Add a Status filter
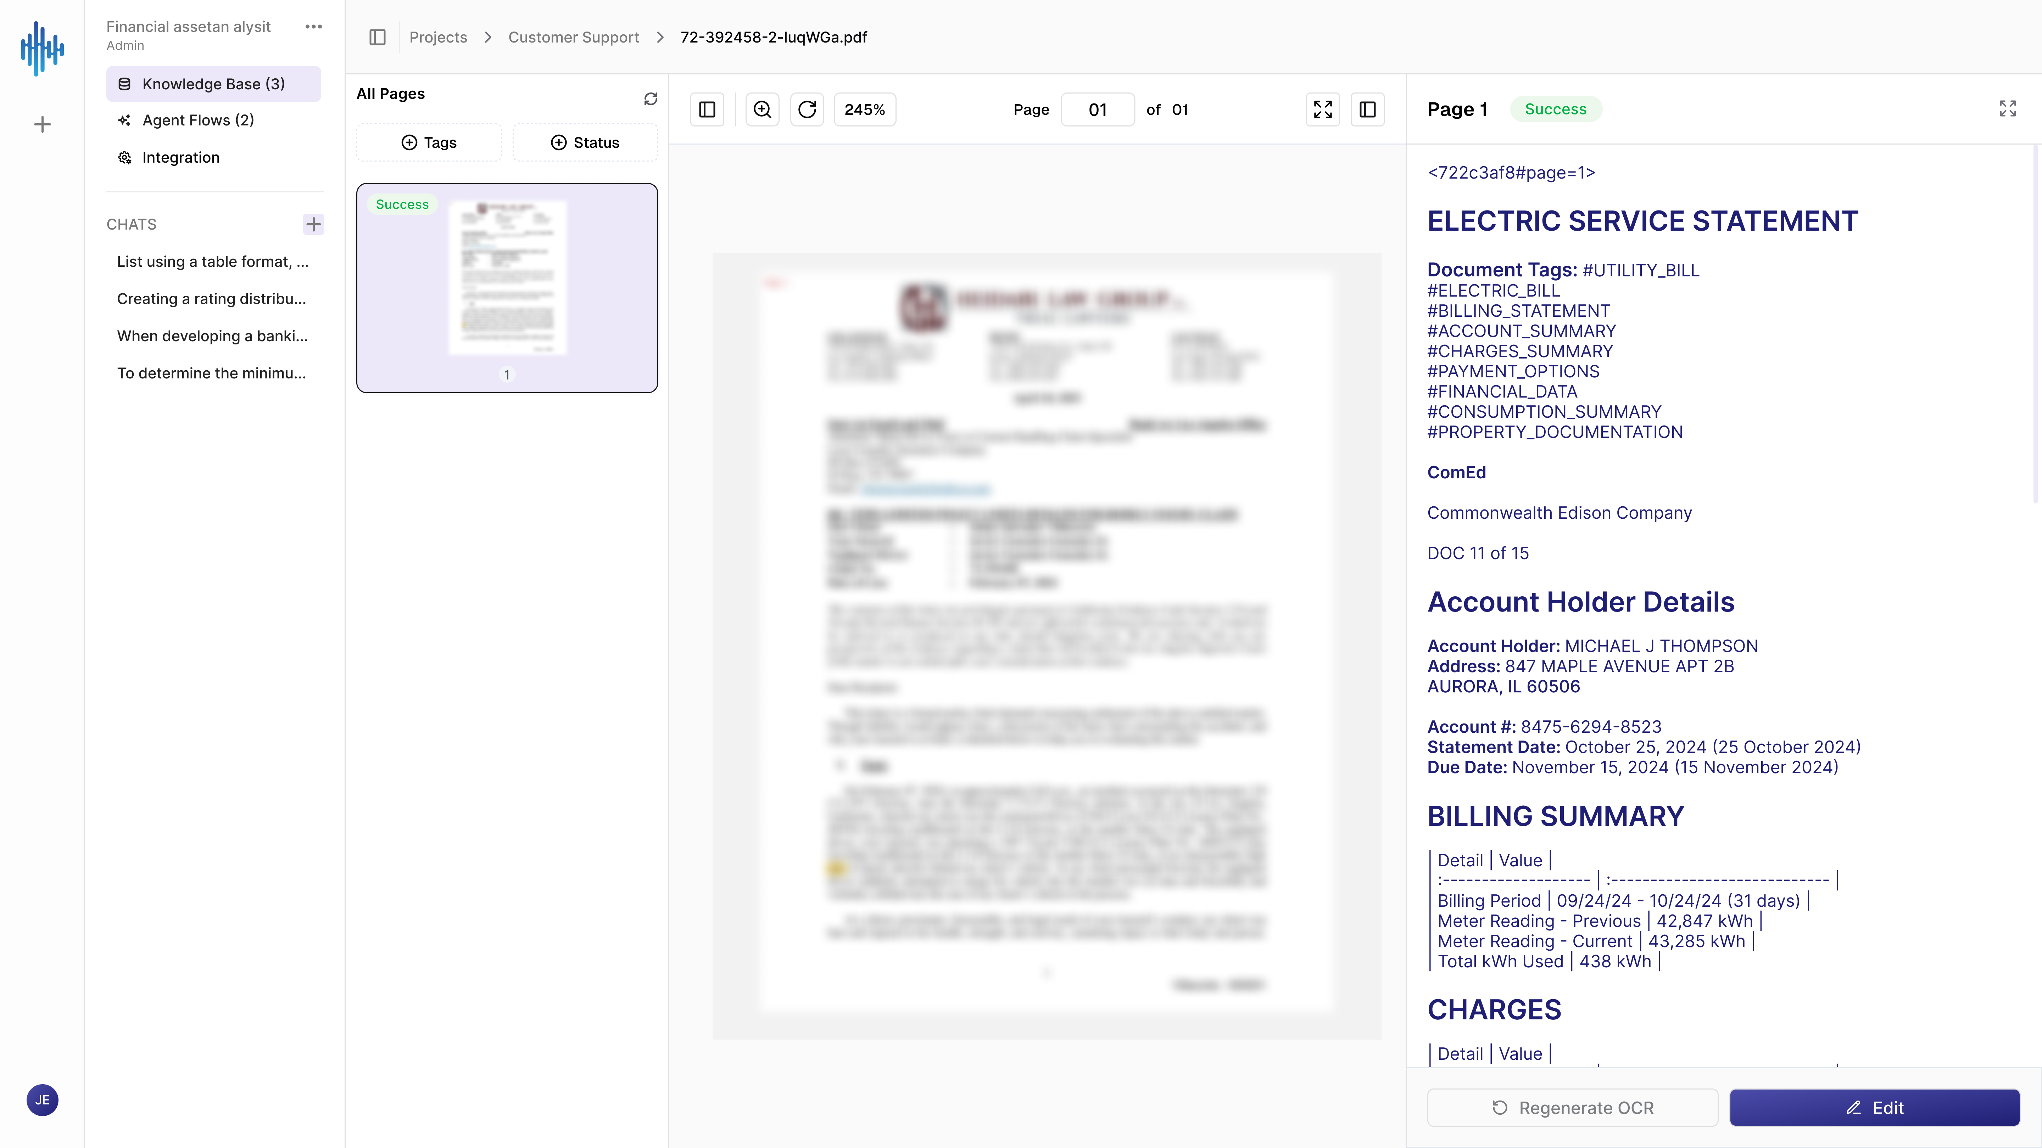Screen dimensions: 2042x1148 point(585,142)
